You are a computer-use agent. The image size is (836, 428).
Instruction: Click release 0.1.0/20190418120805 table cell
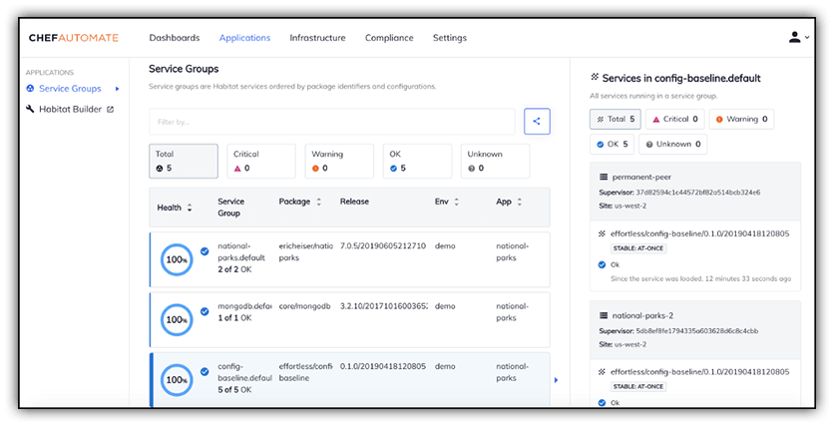point(383,367)
